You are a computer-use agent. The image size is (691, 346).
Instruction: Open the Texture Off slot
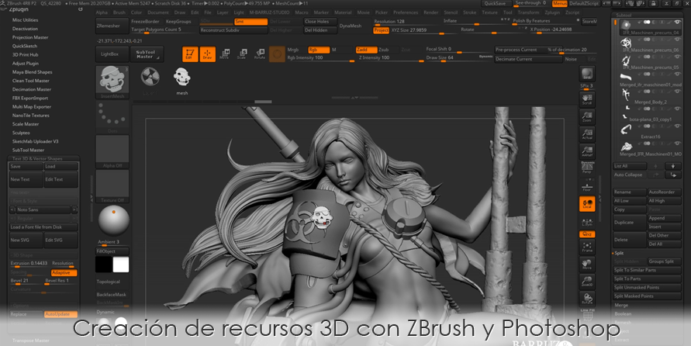(112, 186)
